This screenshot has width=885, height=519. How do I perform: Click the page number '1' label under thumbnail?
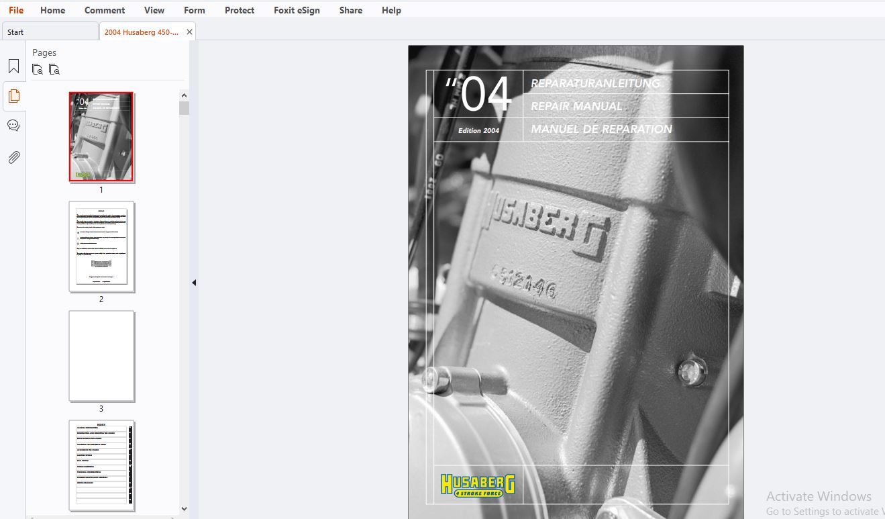[x=101, y=190]
